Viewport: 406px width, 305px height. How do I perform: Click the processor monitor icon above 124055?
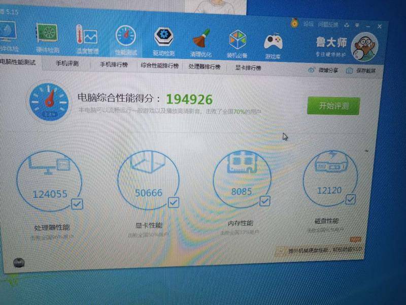(49, 164)
